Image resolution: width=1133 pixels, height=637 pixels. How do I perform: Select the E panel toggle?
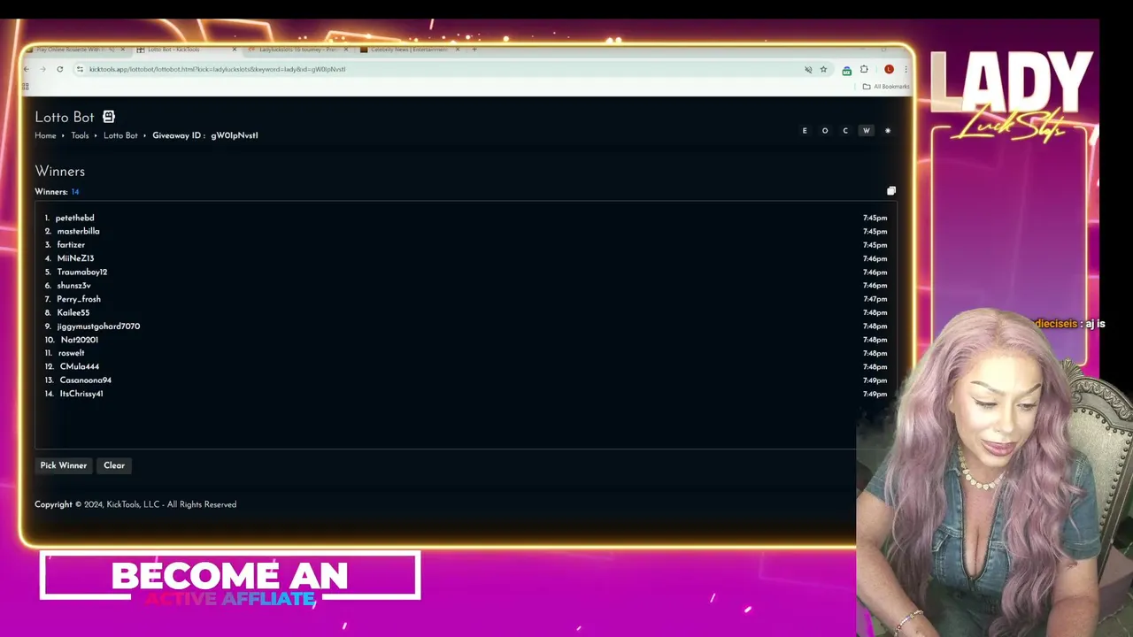(805, 131)
